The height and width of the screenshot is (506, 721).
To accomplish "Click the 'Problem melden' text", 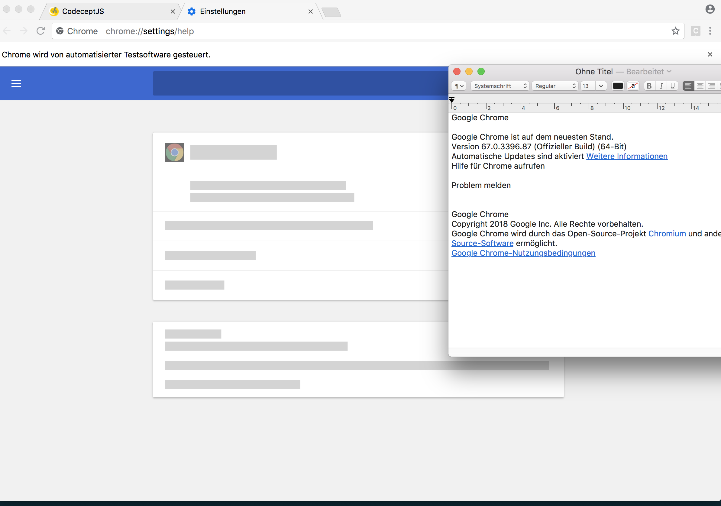I will click(481, 185).
